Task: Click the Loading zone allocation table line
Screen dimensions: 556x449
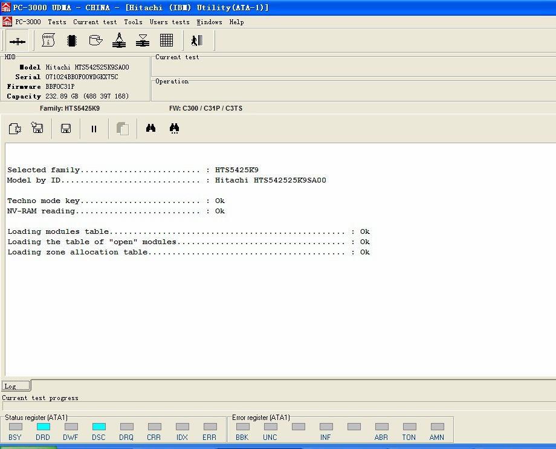Action: click(189, 252)
